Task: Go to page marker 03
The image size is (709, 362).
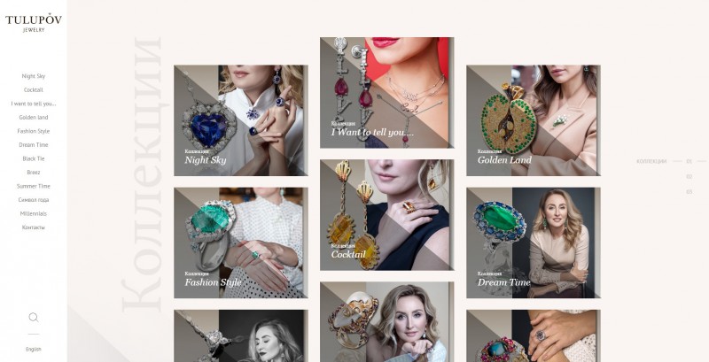Action: (690, 192)
